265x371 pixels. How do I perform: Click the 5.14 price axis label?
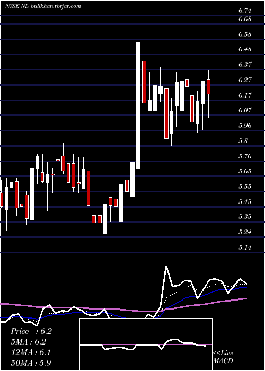coord(245,248)
